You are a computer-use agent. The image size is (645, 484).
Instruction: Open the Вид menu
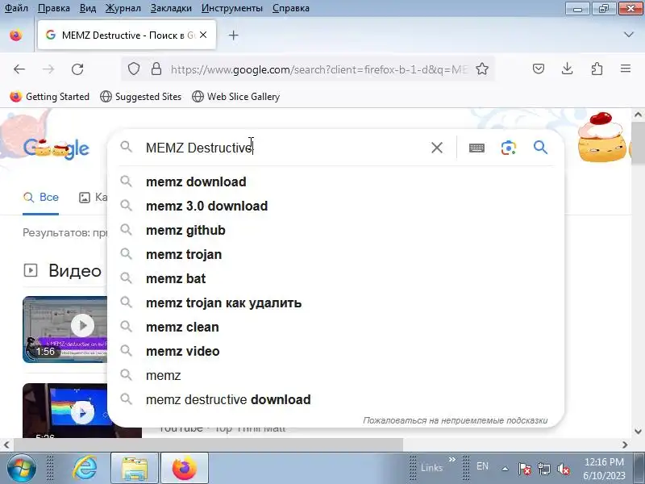[x=88, y=8]
